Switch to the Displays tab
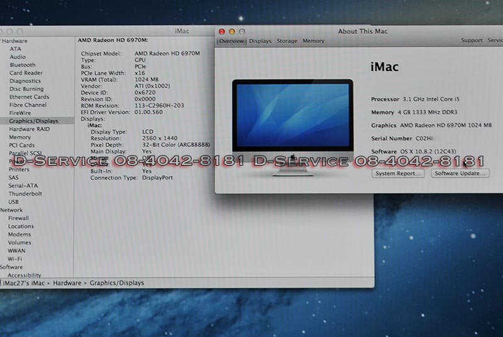 coord(260,41)
